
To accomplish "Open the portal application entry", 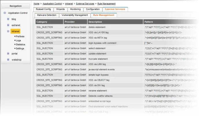I will coord(14,54).
